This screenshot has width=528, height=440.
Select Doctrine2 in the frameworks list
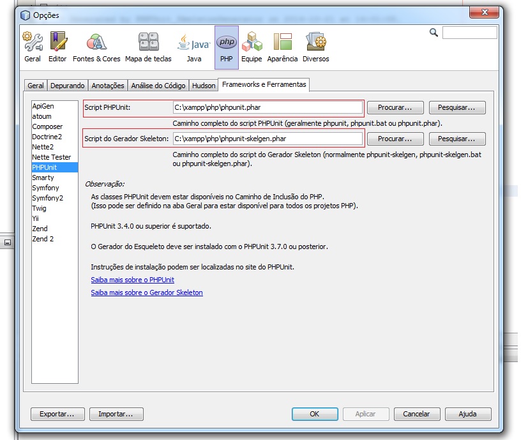54,137
